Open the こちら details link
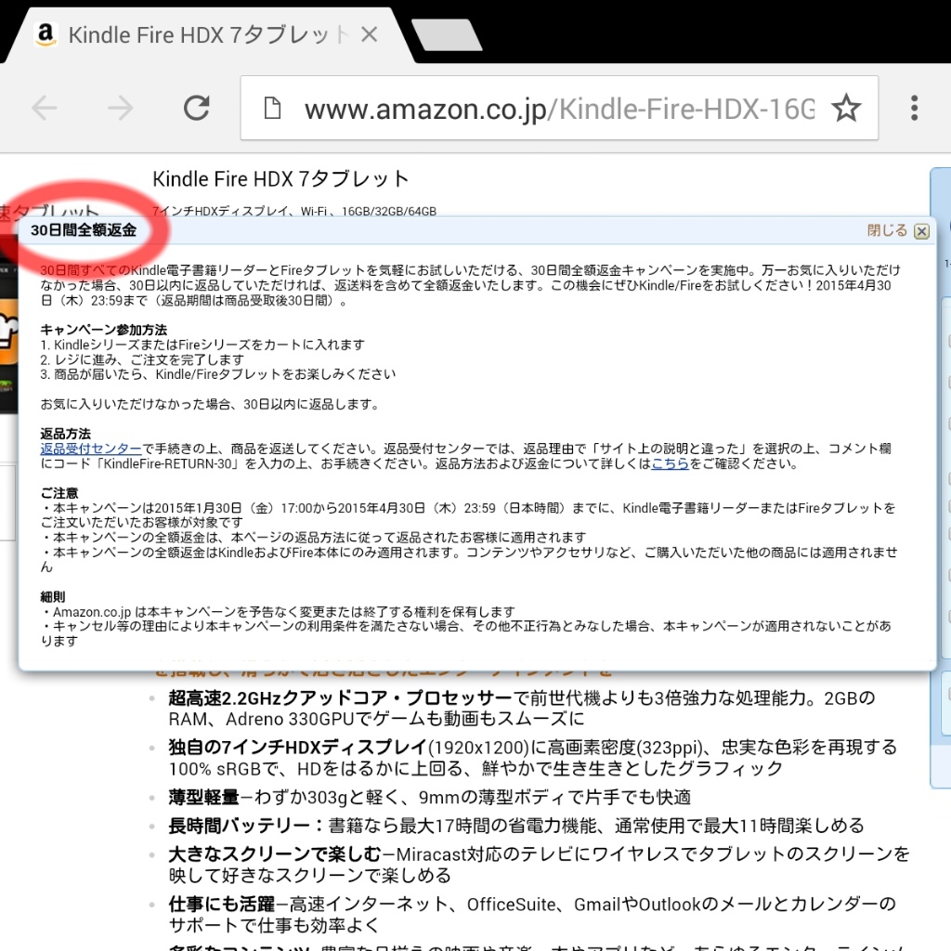The height and width of the screenshot is (951, 951). [x=670, y=464]
